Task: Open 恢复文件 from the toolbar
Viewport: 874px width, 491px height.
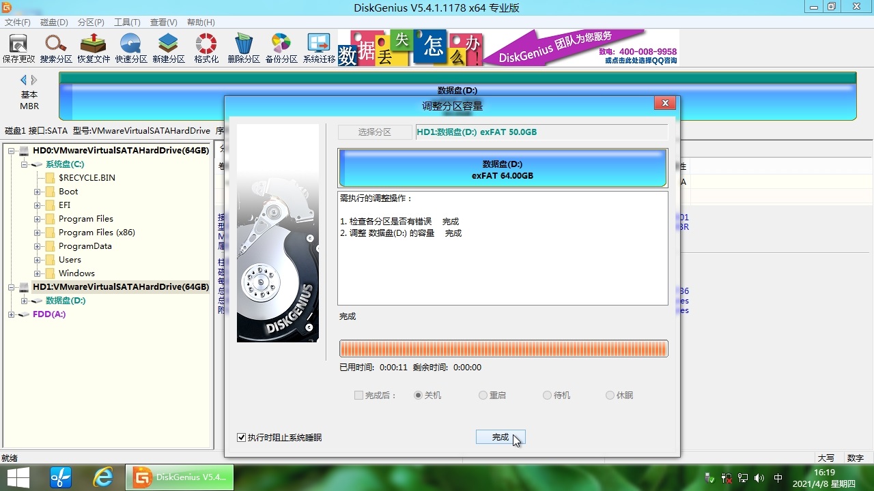Action: 93,47
